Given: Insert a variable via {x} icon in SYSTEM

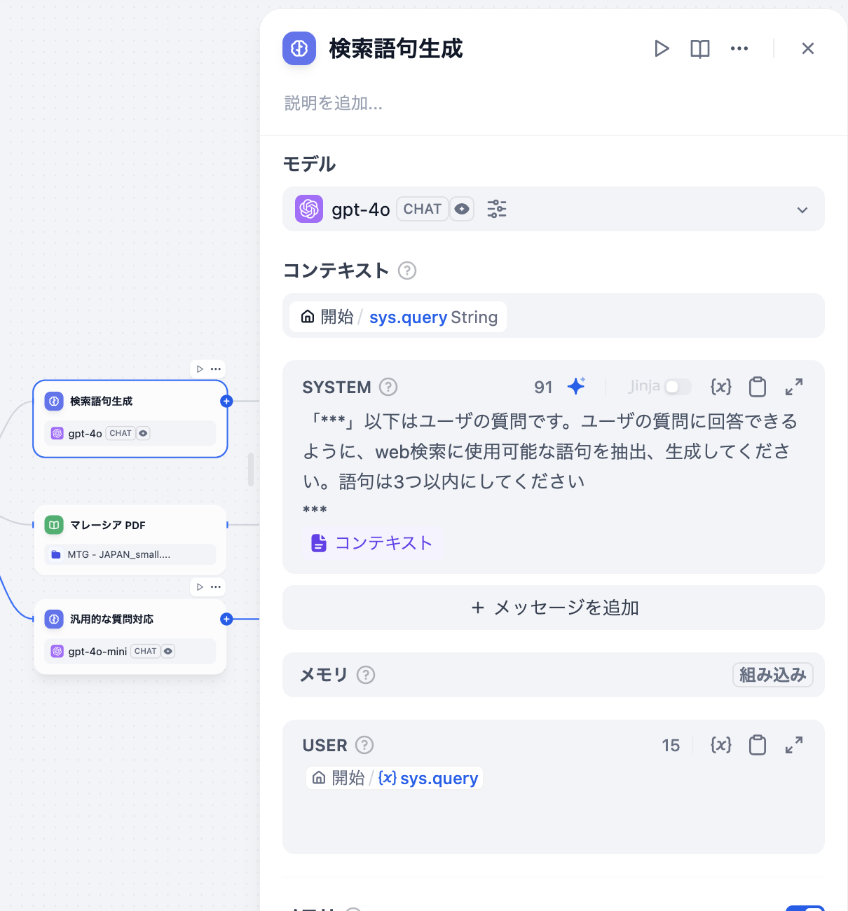Looking at the screenshot, I should (720, 386).
